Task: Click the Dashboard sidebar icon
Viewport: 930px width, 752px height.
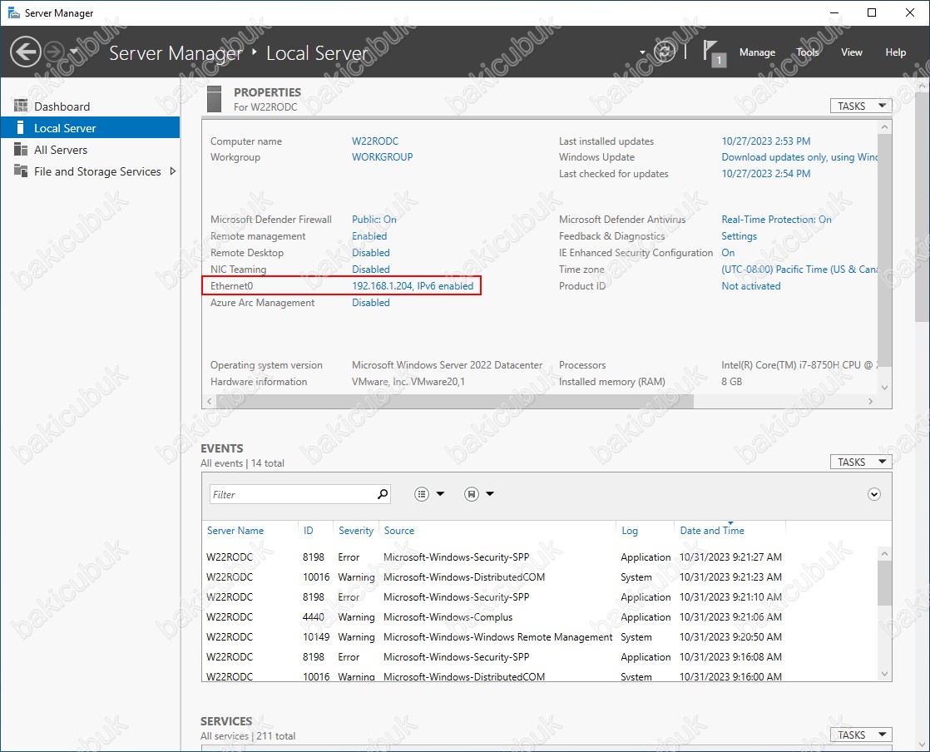Action: pos(21,106)
